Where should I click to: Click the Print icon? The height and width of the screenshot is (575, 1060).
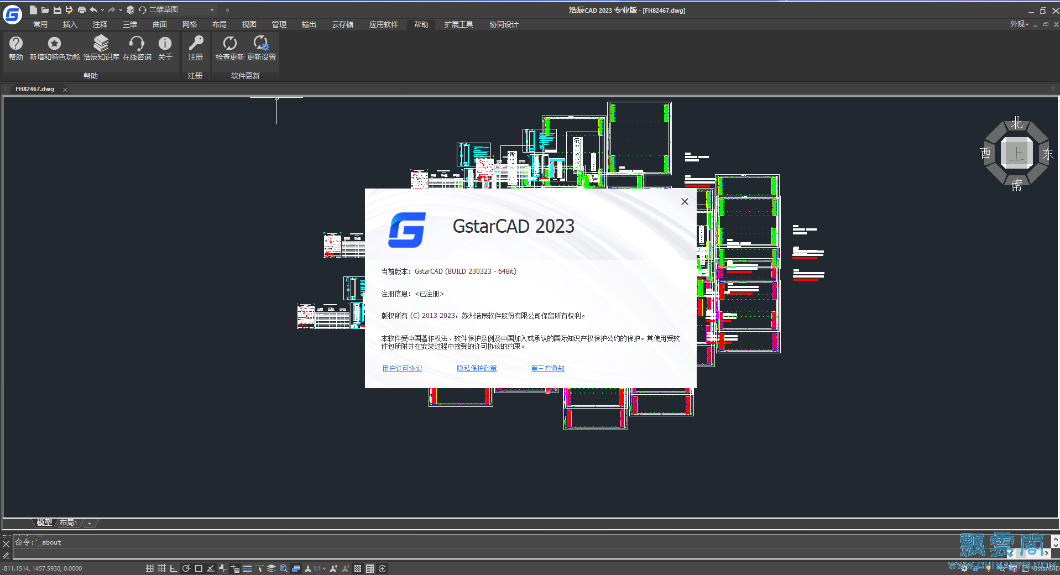click(82, 10)
